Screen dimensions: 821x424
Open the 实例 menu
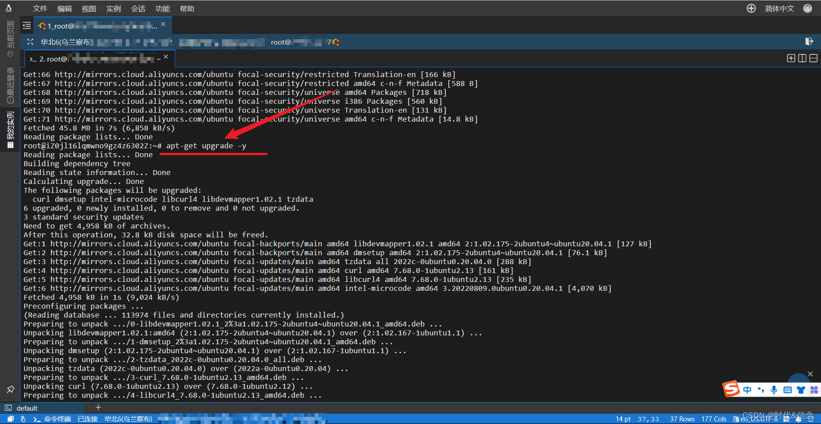click(x=113, y=8)
